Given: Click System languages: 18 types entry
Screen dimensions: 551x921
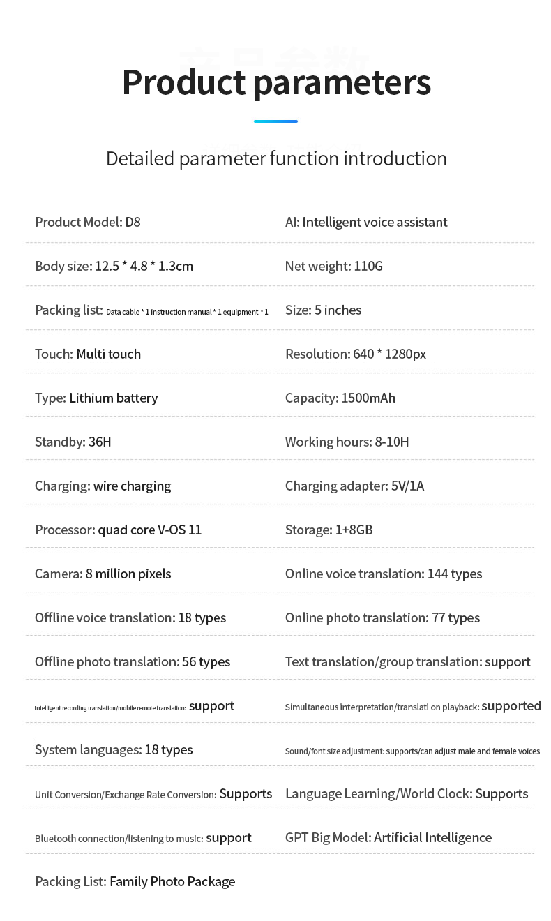Looking at the screenshot, I should [114, 749].
